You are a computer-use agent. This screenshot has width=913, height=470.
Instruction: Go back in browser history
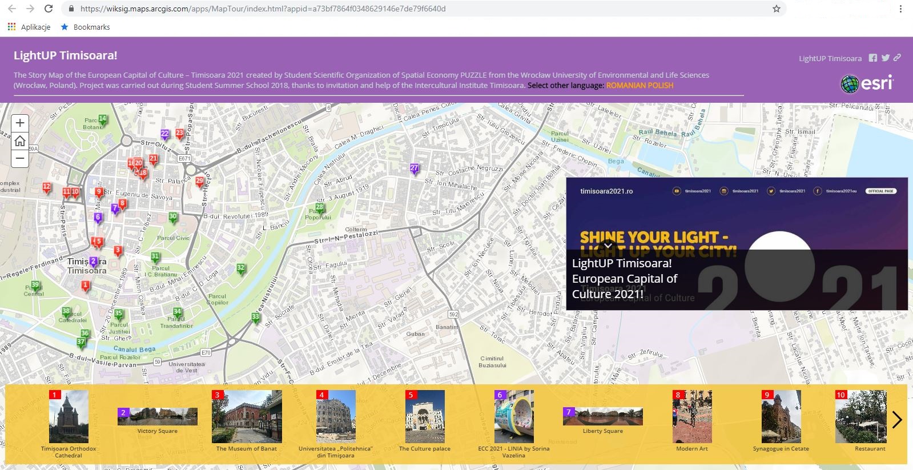click(12, 9)
